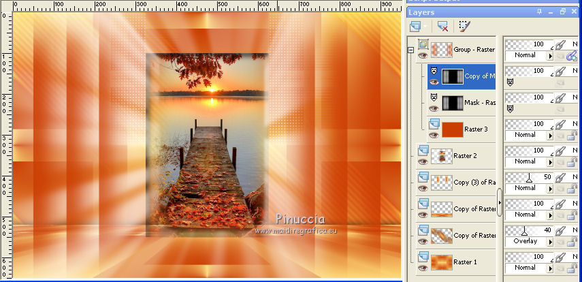Click the layer link icon on the Overlay layer row
Screen dimensions: 582x282
[x=560, y=231]
